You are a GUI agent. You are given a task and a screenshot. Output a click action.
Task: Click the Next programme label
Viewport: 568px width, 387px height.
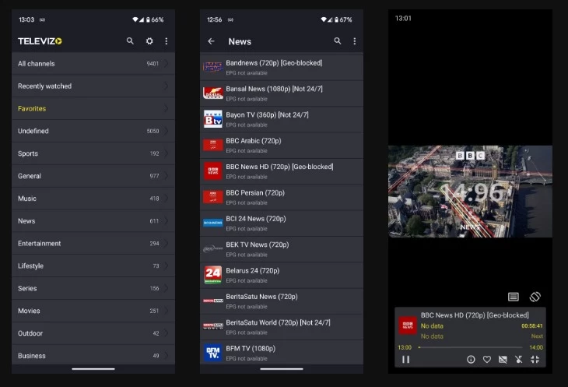point(537,336)
